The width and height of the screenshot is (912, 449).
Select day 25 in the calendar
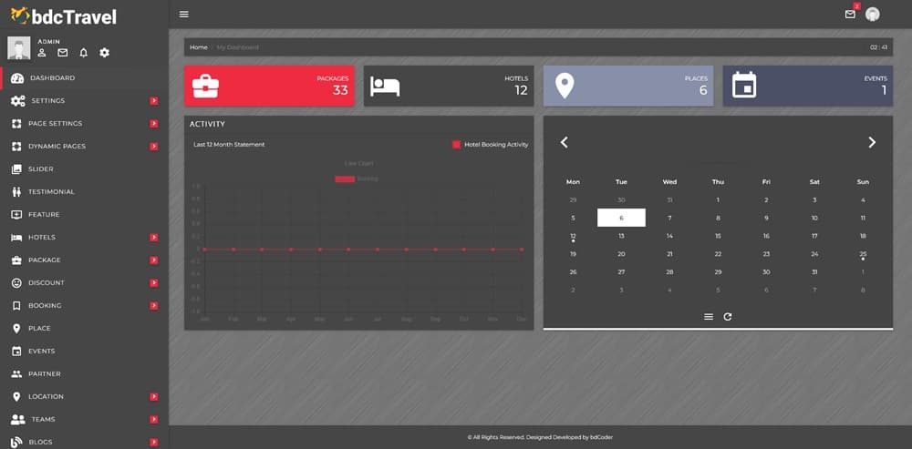click(x=863, y=254)
